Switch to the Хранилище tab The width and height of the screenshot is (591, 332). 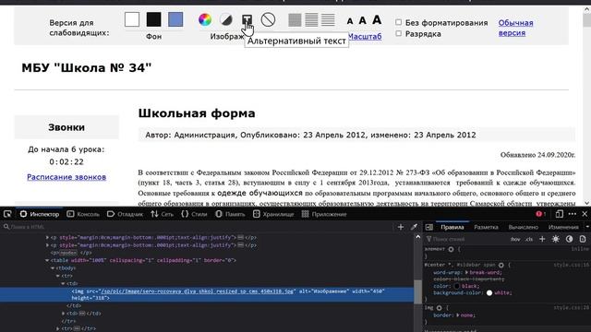pyautogui.click(x=273, y=214)
